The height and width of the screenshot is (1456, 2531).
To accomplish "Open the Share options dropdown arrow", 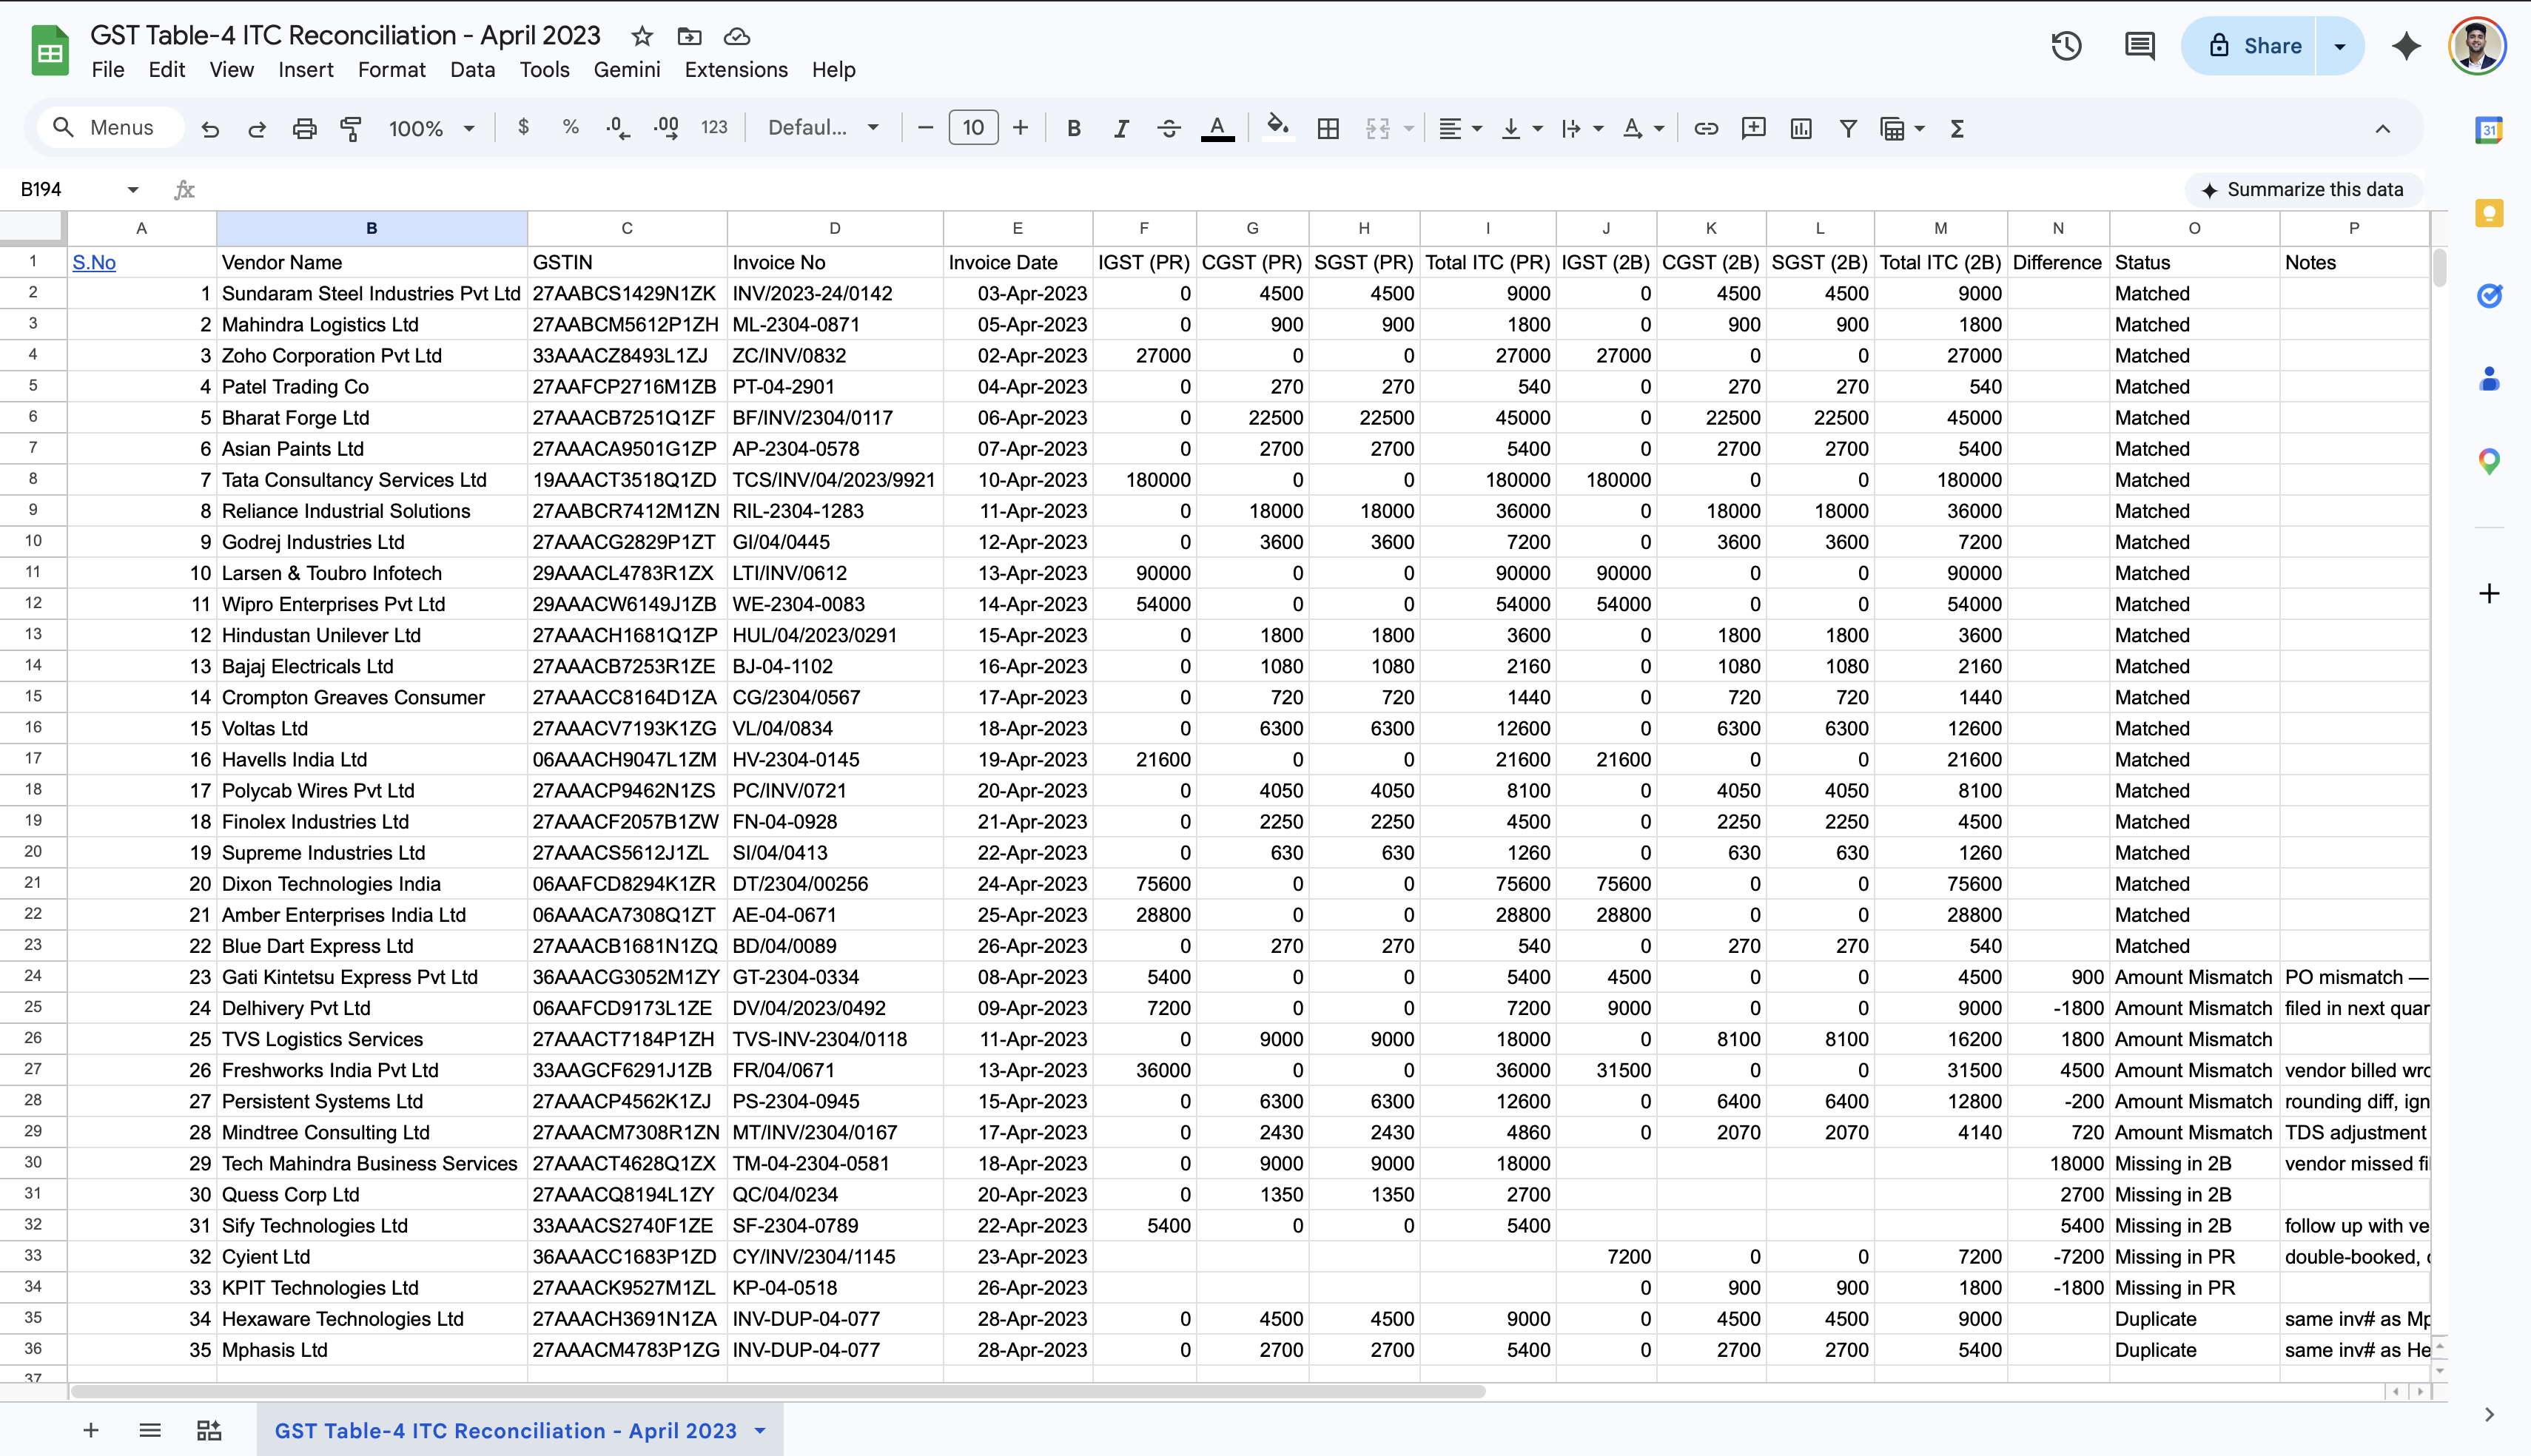I will point(2340,46).
